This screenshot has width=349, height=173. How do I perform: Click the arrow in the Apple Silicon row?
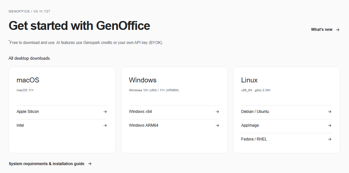105,112
